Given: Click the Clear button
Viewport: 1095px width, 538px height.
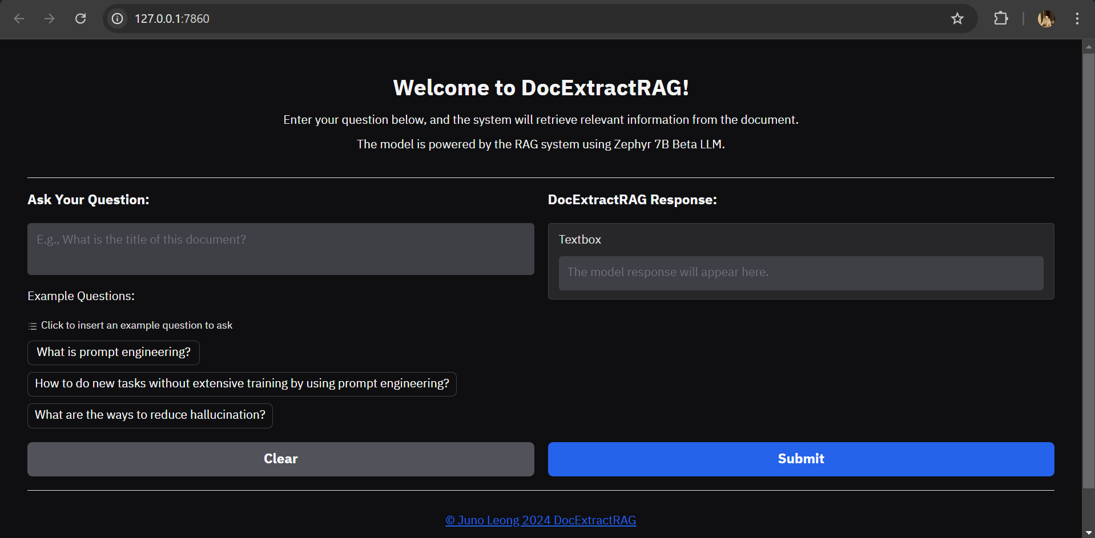Looking at the screenshot, I should pyautogui.click(x=281, y=459).
